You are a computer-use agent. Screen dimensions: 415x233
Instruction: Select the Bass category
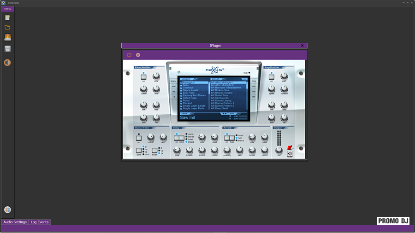pos(185,85)
